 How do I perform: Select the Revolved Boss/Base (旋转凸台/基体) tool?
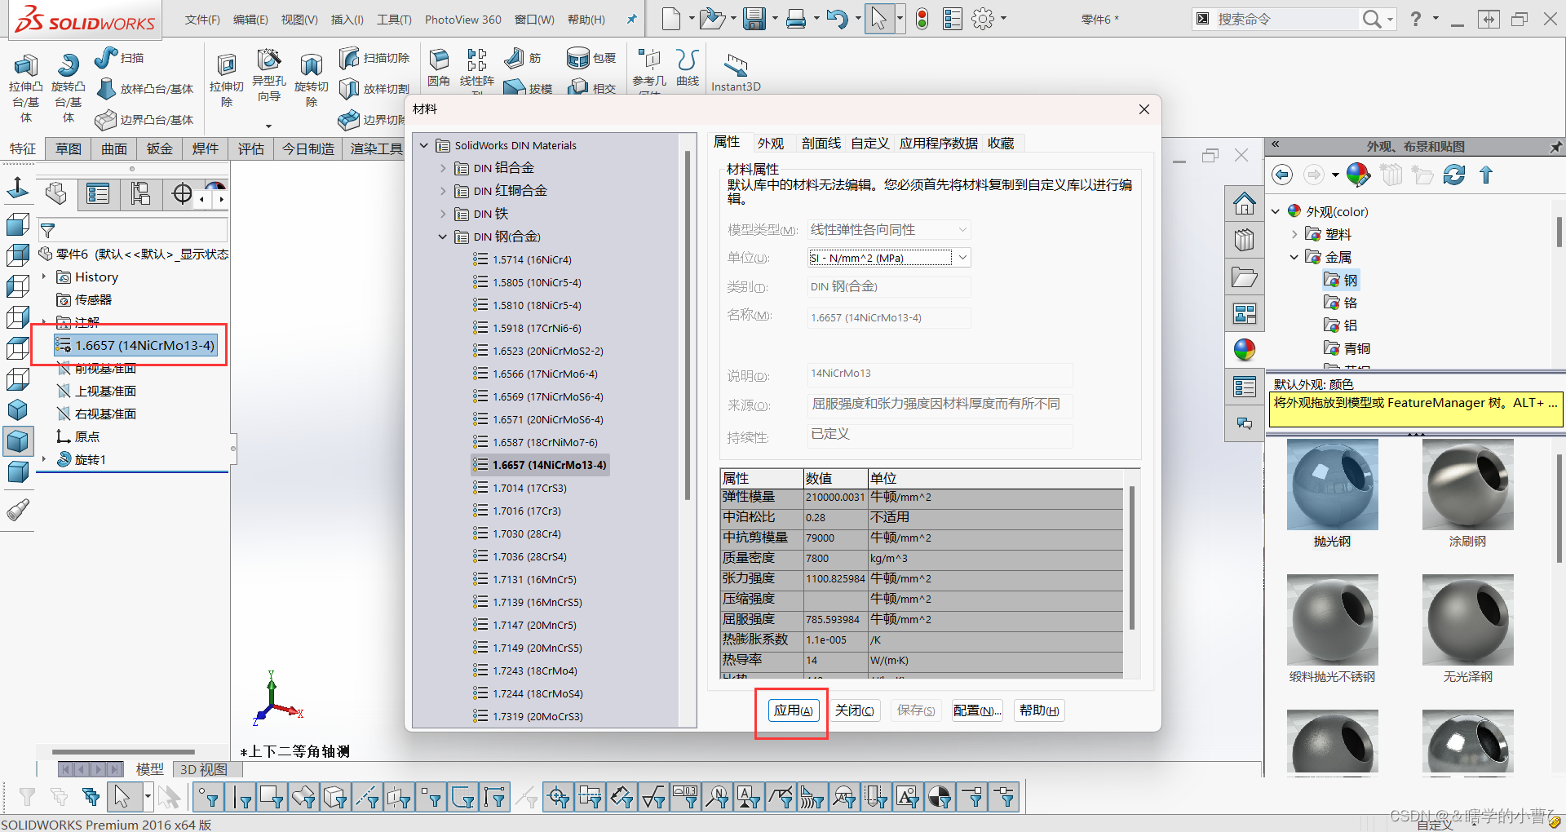[68, 87]
